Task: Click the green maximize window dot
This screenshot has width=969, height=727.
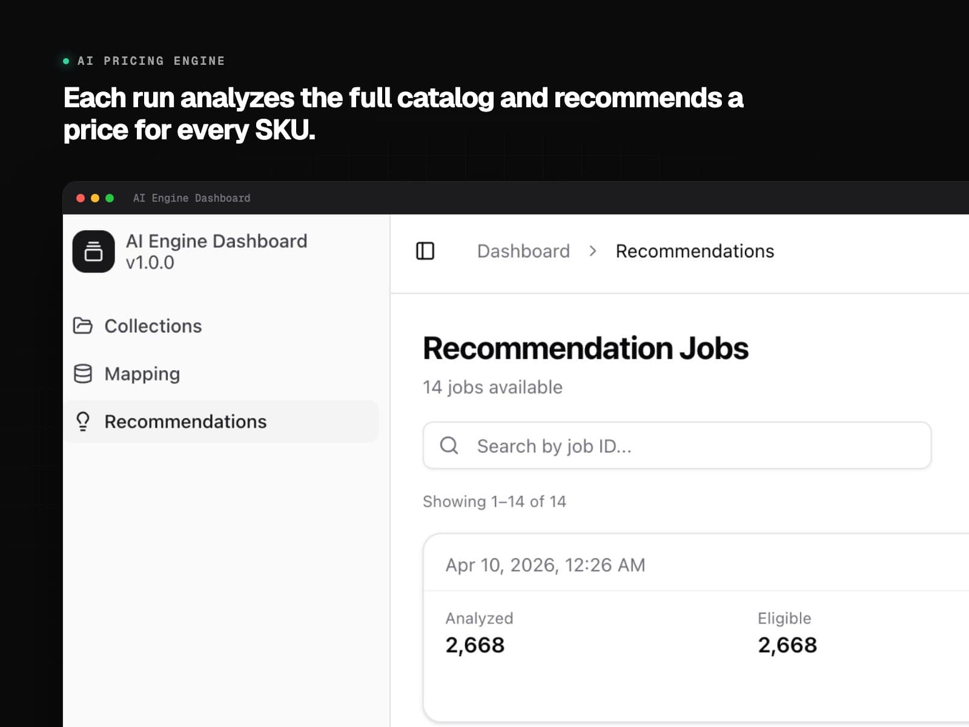Action: (x=110, y=198)
